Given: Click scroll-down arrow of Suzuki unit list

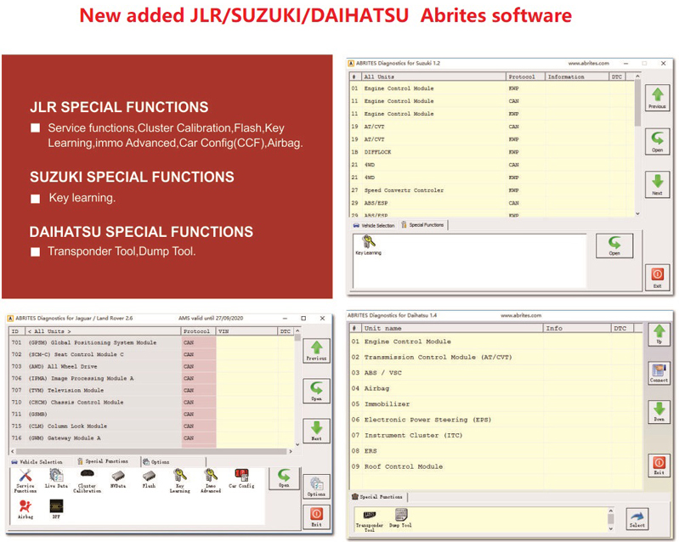Looking at the screenshot, I should [x=637, y=213].
